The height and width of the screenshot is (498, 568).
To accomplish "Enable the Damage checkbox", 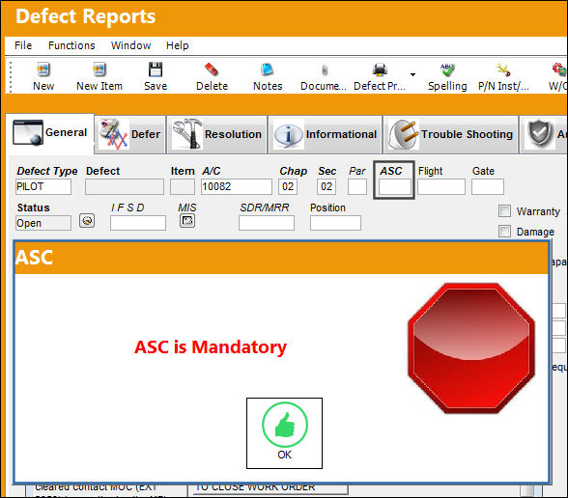I will (504, 232).
